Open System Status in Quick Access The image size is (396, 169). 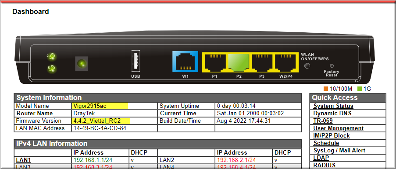333,106
